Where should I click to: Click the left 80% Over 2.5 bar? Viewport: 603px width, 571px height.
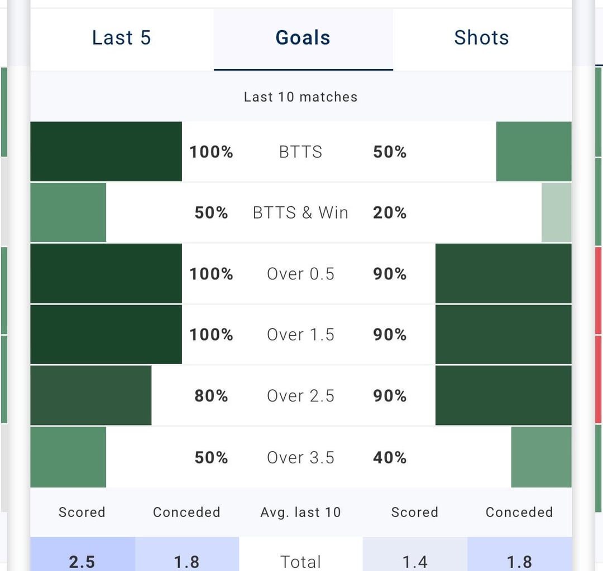coord(91,395)
